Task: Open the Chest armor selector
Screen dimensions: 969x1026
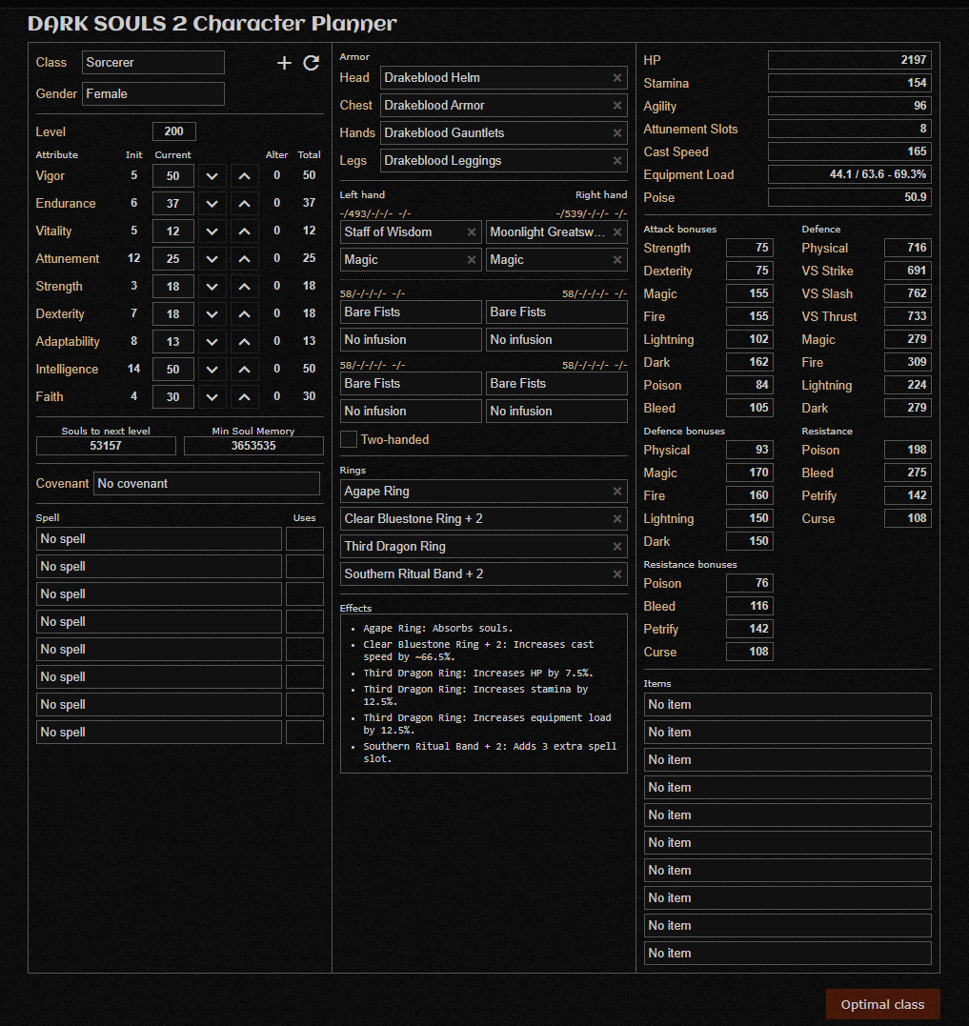Action: click(504, 106)
